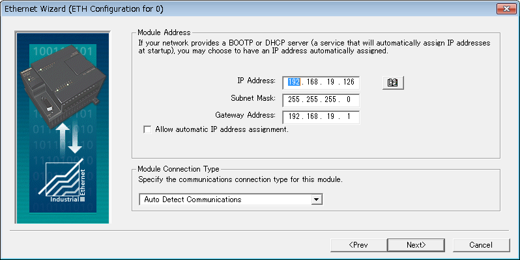
Task: Go back with the Prev button
Action: tap(358, 244)
